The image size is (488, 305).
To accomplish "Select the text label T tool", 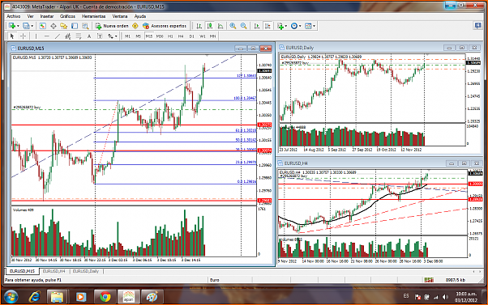I will (x=100, y=36).
